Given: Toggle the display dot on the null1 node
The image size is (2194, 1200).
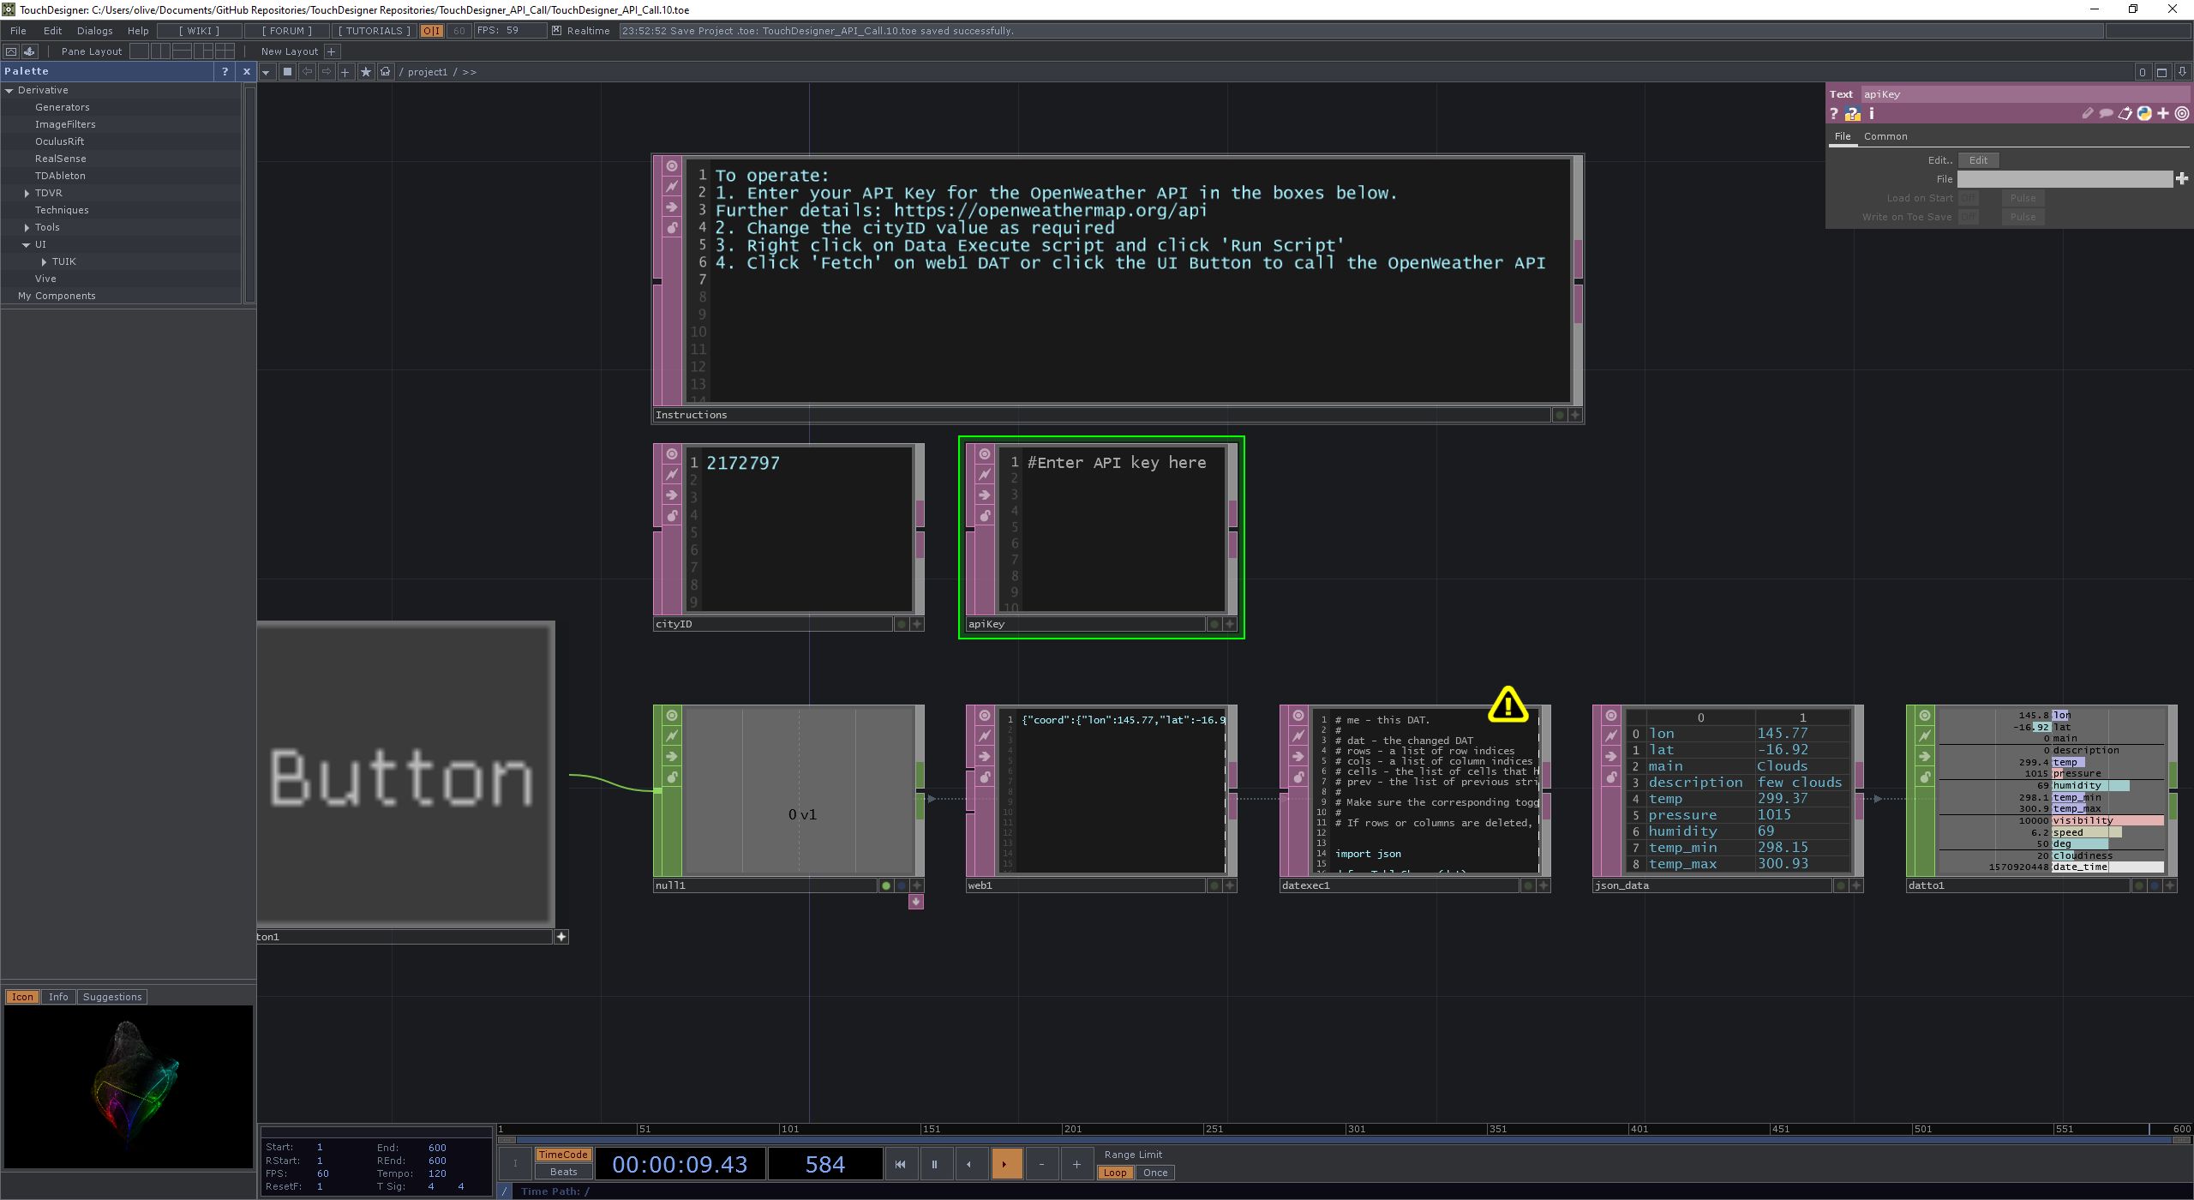Looking at the screenshot, I should (886, 885).
